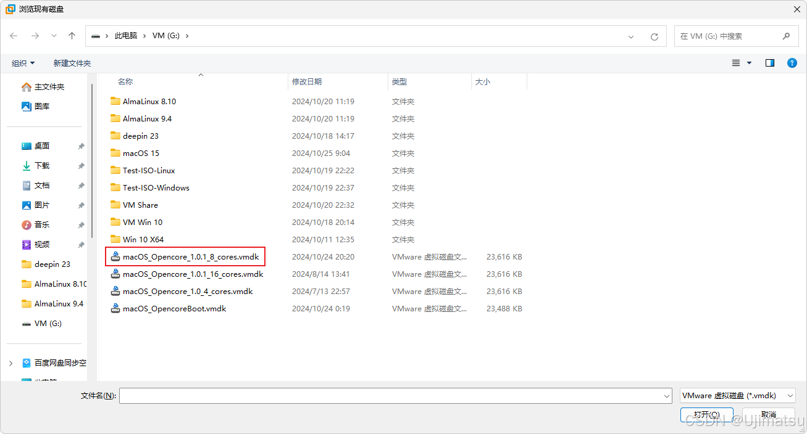Open the address bar history dropdown
Image resolution: width=807 pixels, height=434 pixels.
click(631, 36)
